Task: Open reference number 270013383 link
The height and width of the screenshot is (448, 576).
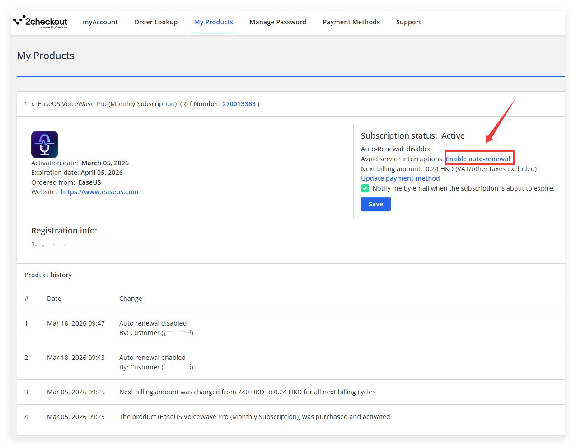Action: 239,104
